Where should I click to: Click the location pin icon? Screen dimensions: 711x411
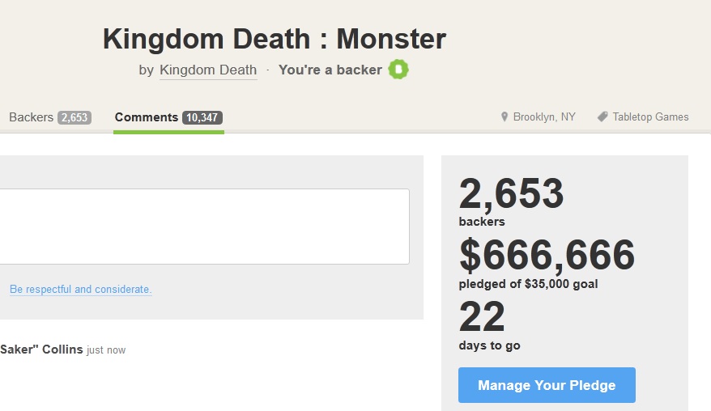[505, 117]
